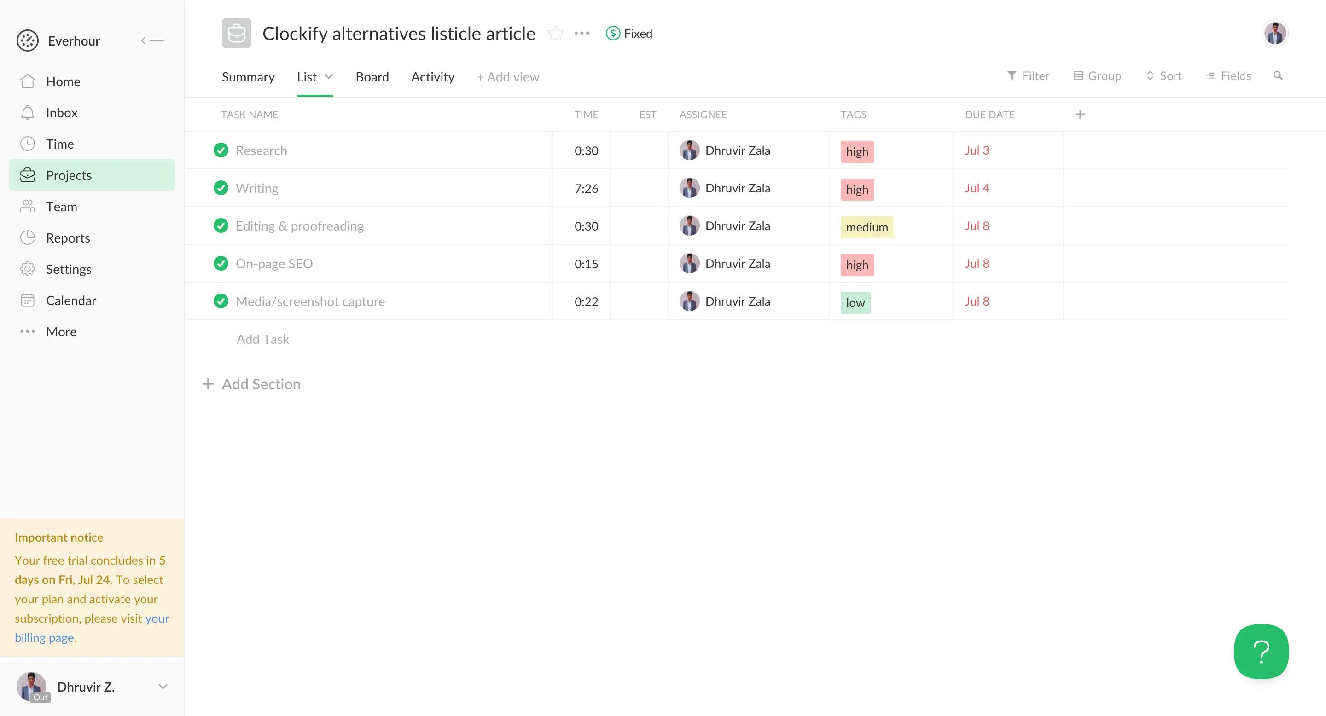
Task: Click Dhruvir Zala name in On-page SEO row
Action: tap(738, 263)
